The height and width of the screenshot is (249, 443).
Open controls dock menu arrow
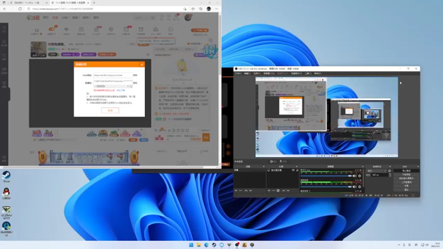point(418,167)
